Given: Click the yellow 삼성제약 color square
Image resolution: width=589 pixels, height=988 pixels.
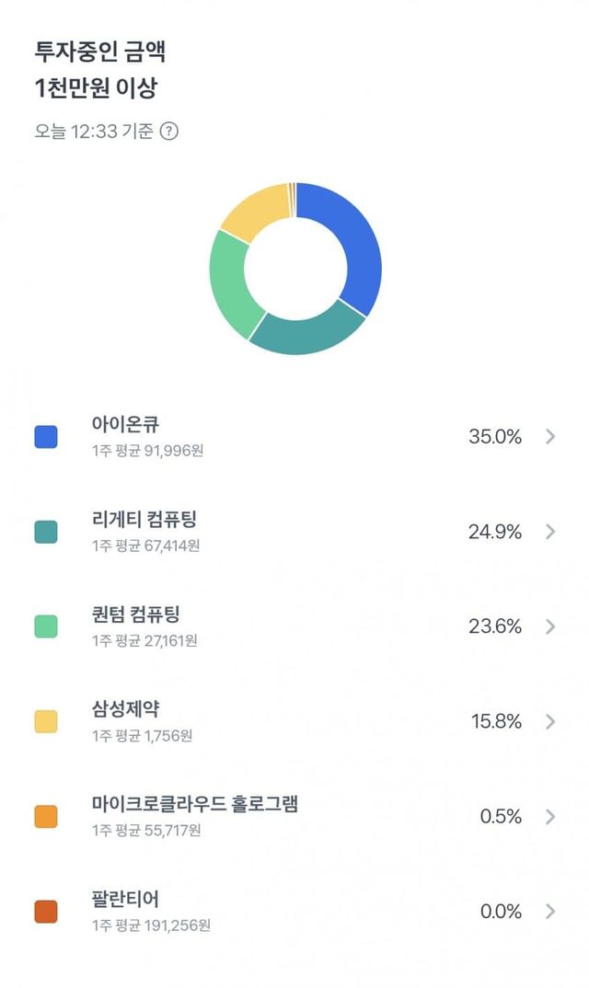Looking at the screenshot, I should pos(46,722).
